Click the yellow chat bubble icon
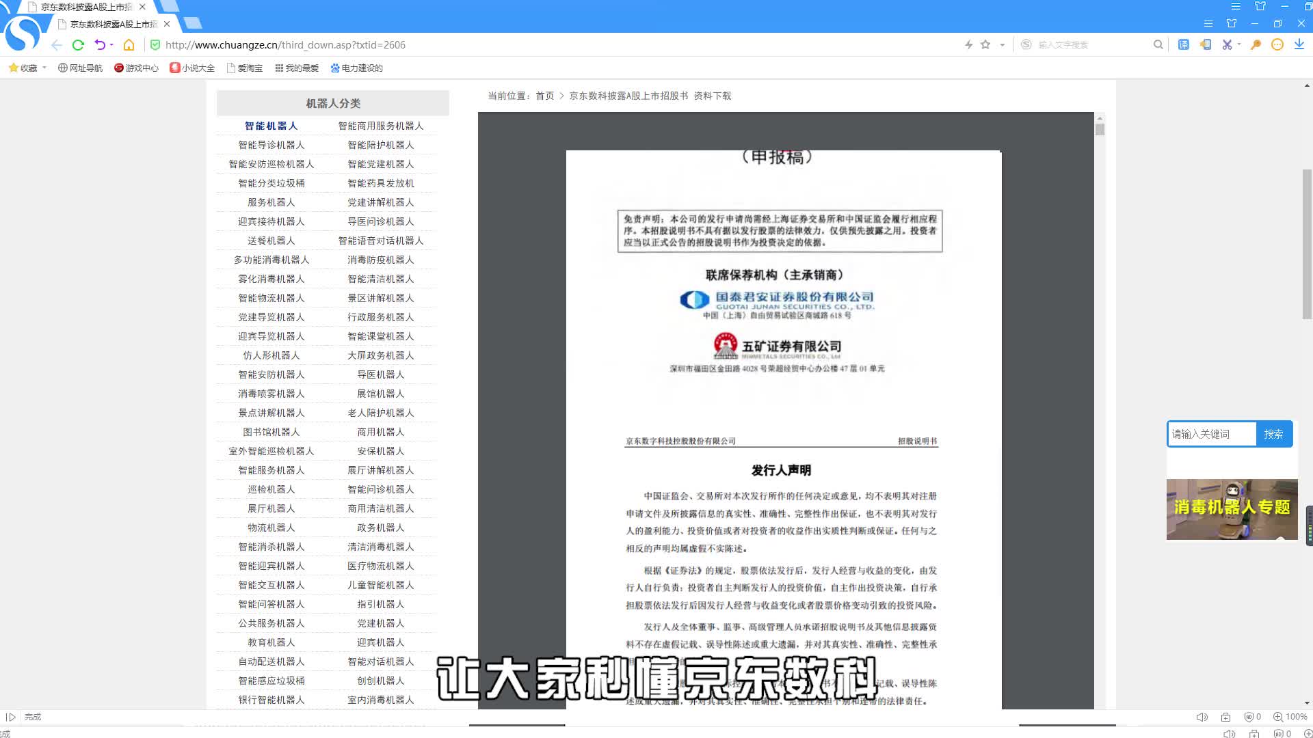The width and height of the screenshot is (1313, 738). click(1277, 45)
